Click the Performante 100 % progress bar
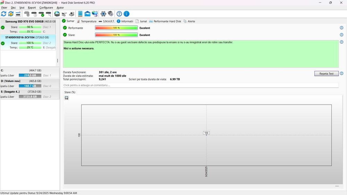 (x=116, y=28)
